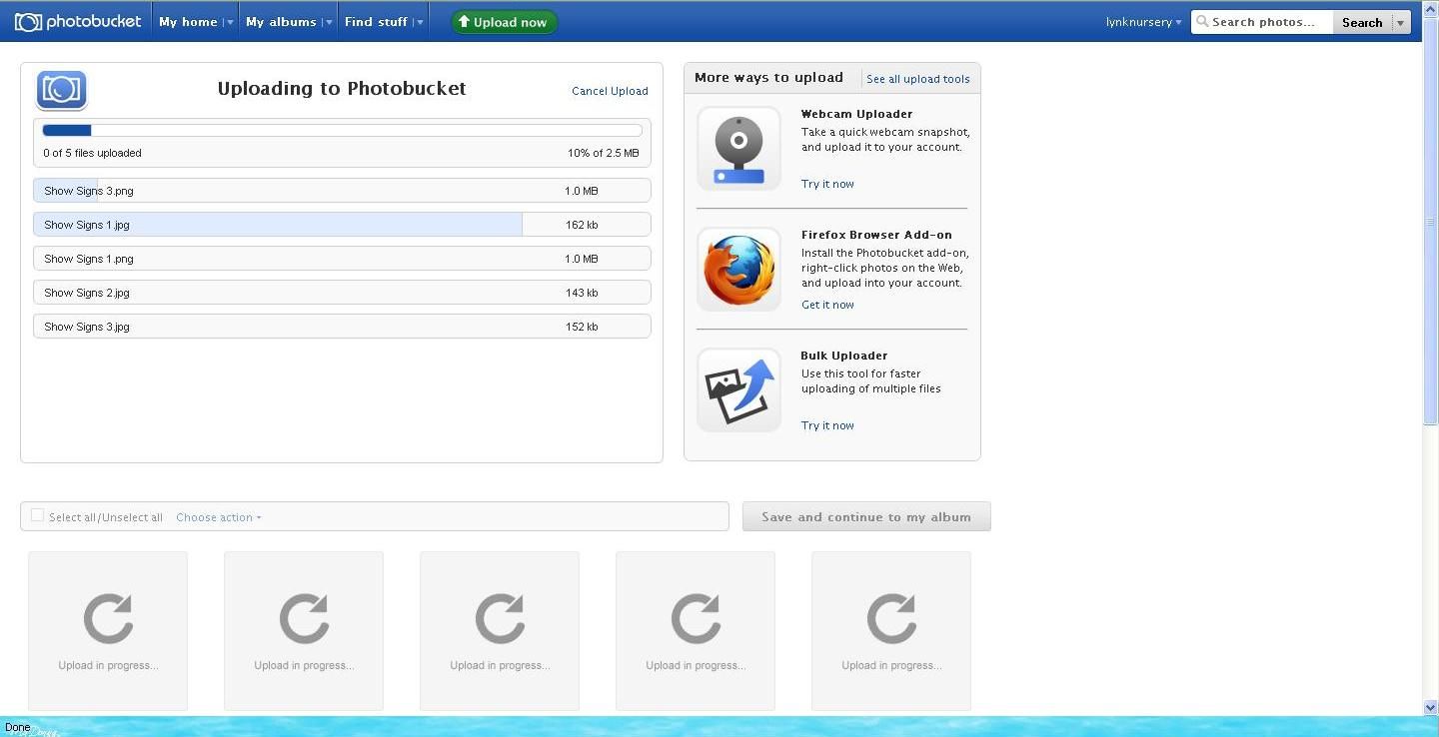Click the second Upload in progress thumbnail
This screenshot has width=1439, height=737.
[304, 631]
